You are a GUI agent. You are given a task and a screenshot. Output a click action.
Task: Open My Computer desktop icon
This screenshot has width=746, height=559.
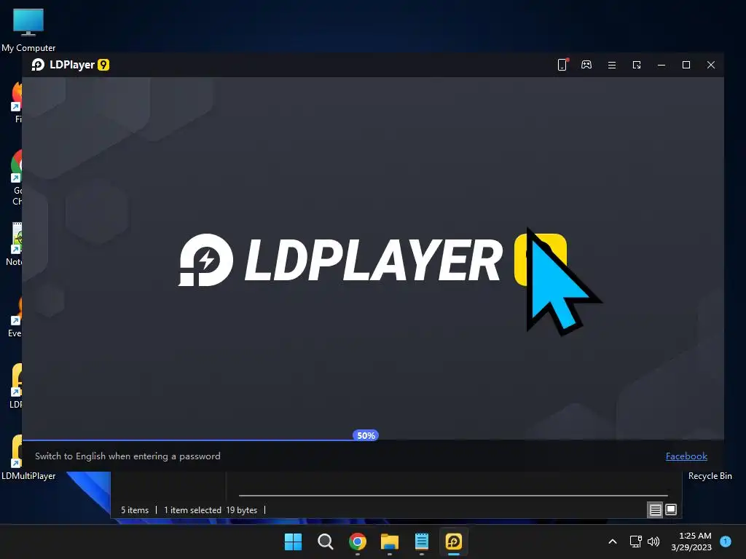tap(28, 31)
